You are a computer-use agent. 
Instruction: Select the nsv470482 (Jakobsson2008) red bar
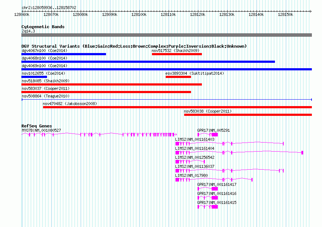coord(177,107)
